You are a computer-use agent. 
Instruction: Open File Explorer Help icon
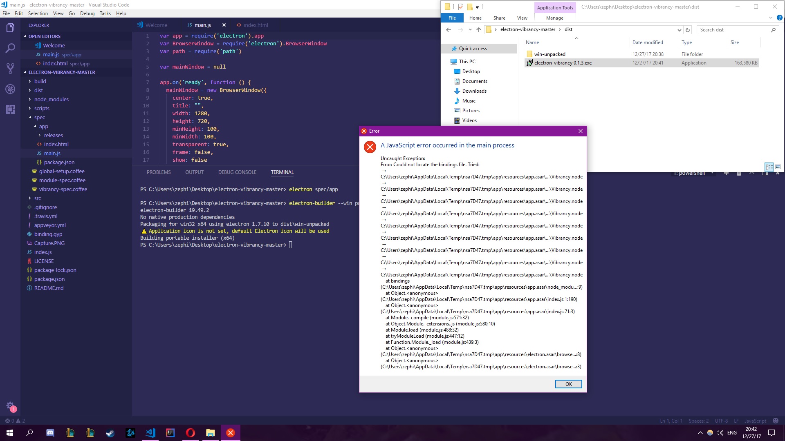(779, 18)
